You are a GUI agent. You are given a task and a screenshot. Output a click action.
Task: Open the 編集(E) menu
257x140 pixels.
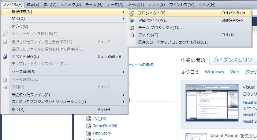tap(33, 5)
